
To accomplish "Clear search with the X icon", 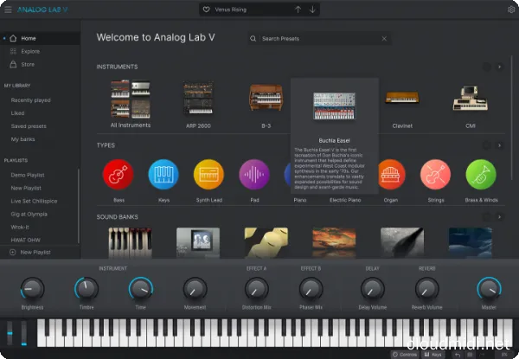I will 384,39.
